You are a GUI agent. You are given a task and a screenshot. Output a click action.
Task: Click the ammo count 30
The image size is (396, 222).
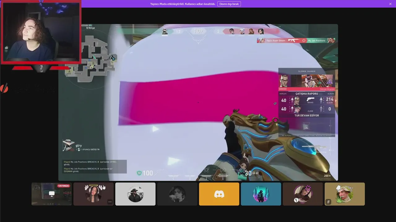(248, 173)
